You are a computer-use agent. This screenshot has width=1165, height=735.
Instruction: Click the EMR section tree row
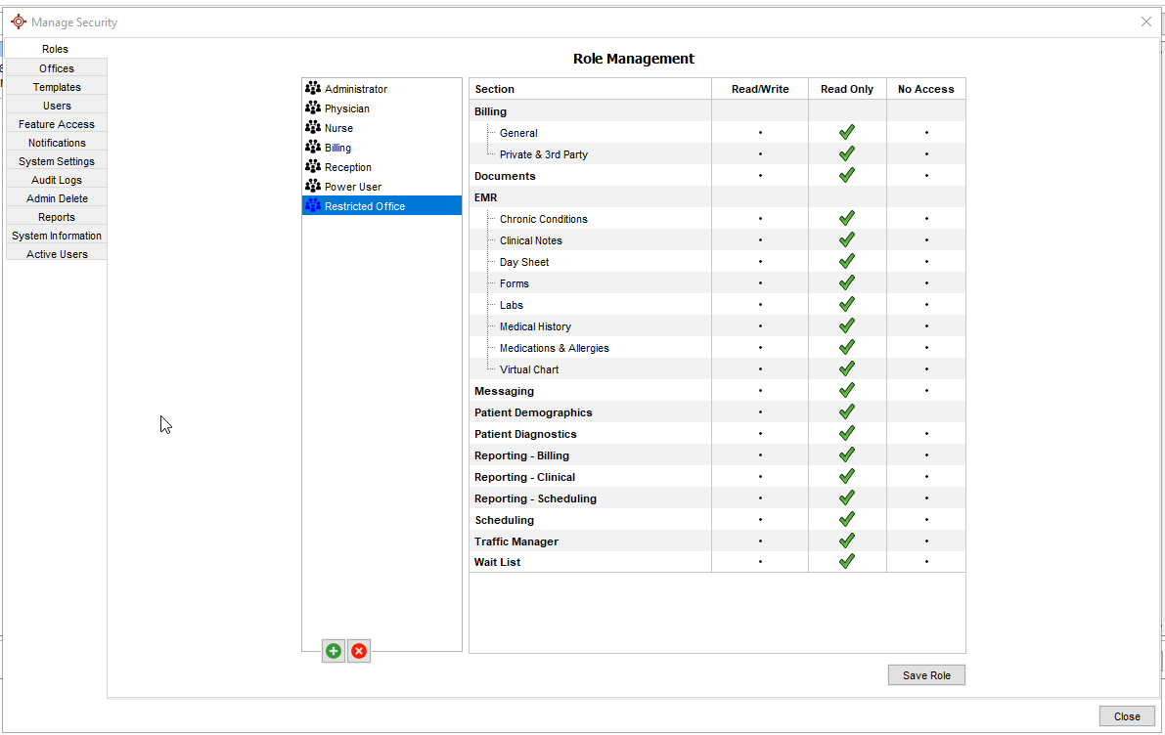[x=486, y=197]
